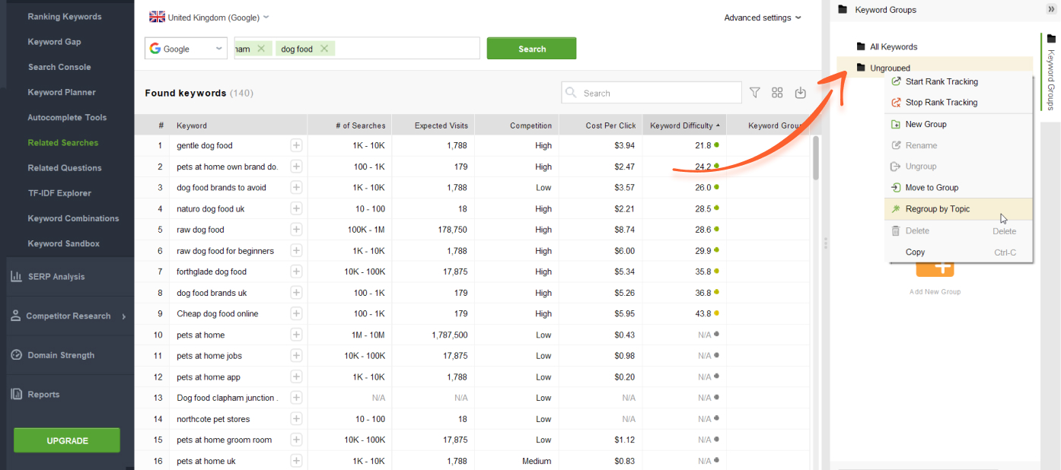Click the UK flag icon

(x=157, y=17)
